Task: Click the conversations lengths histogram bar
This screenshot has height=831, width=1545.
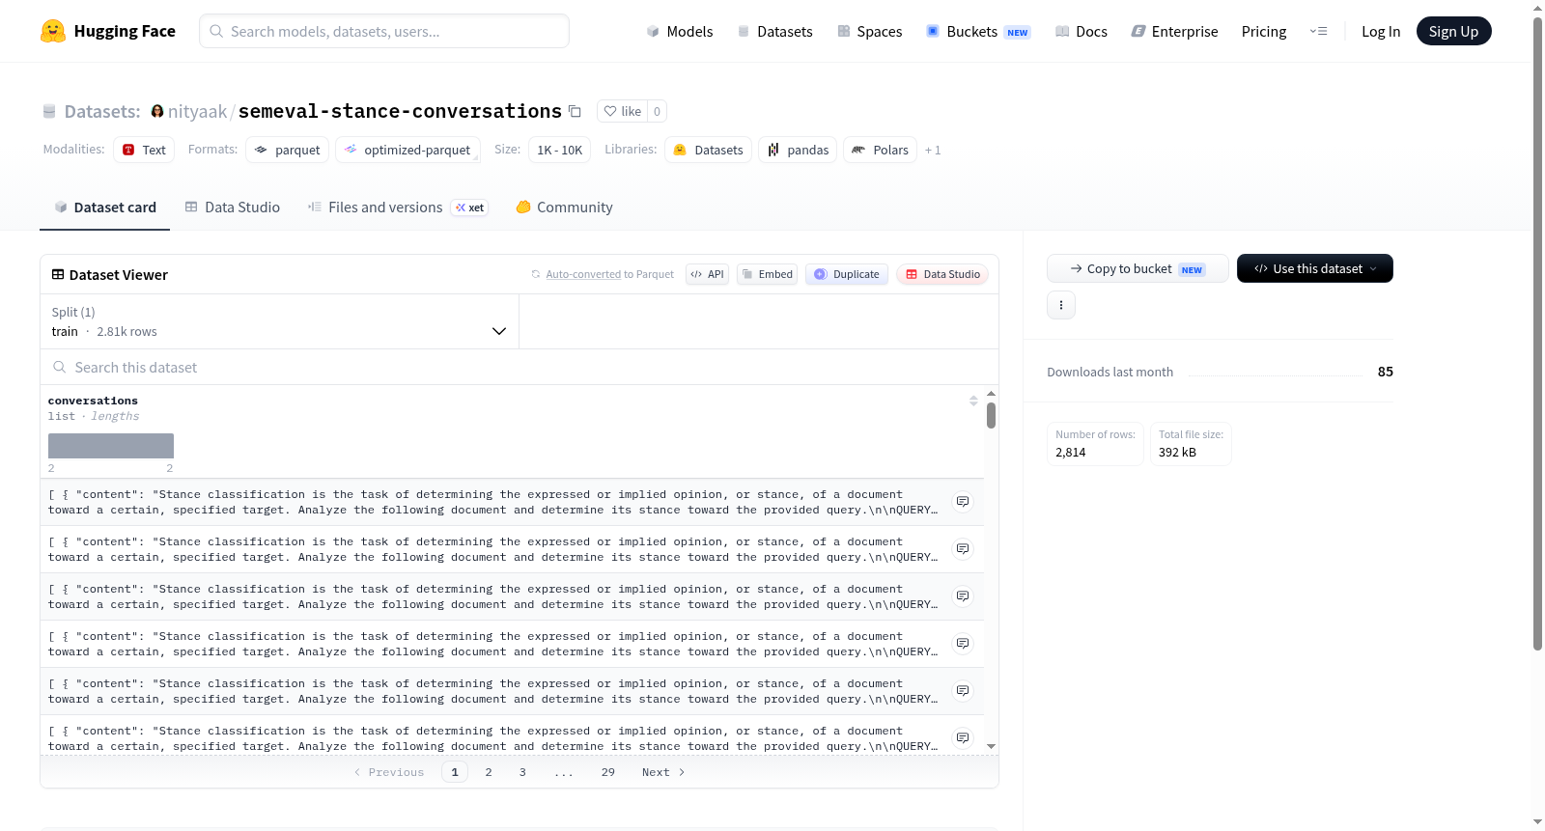Action: coord(111,446)
